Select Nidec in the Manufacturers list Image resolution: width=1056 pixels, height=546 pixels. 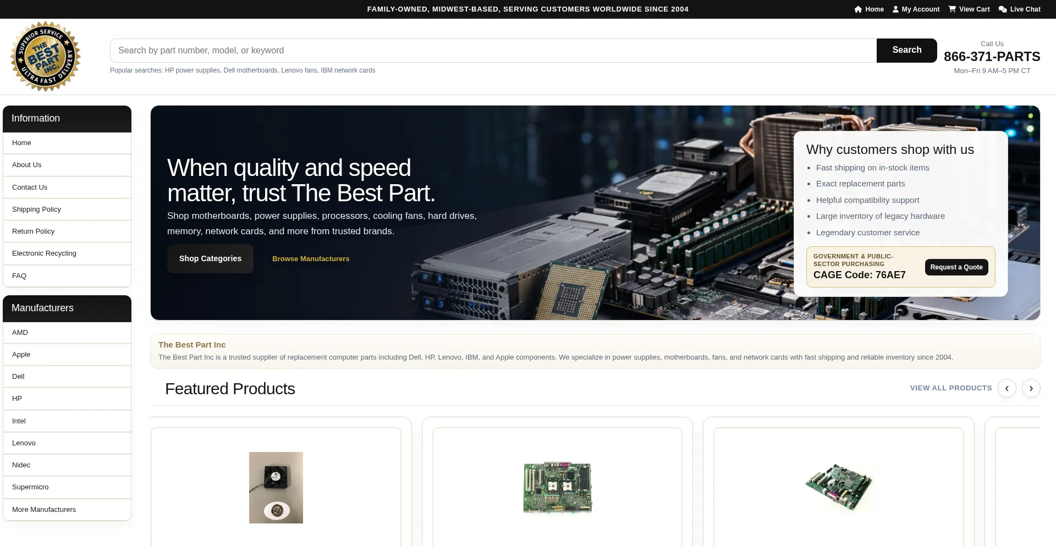pyautogui.click(x=67, y=465)
